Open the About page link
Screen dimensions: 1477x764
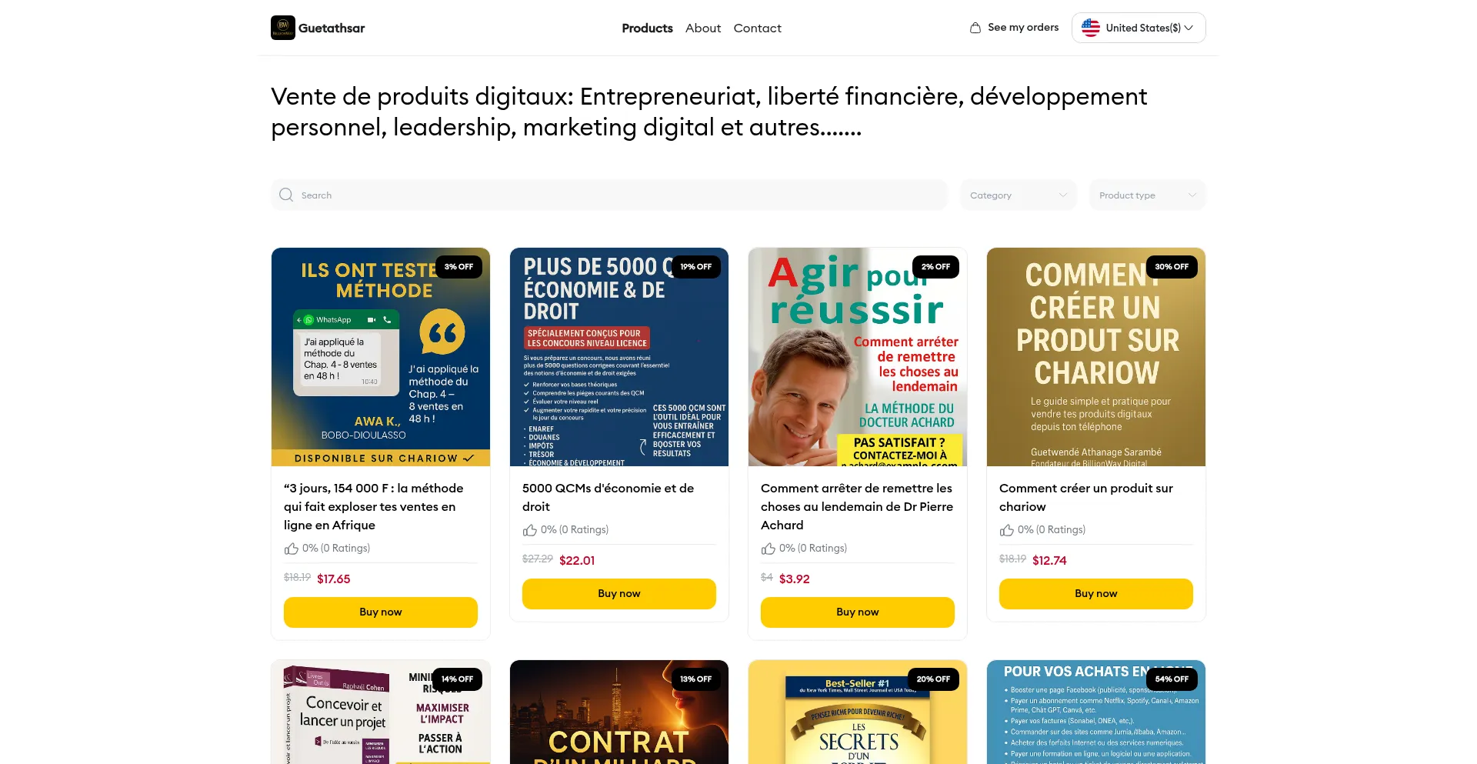click(x=703, y=28)
